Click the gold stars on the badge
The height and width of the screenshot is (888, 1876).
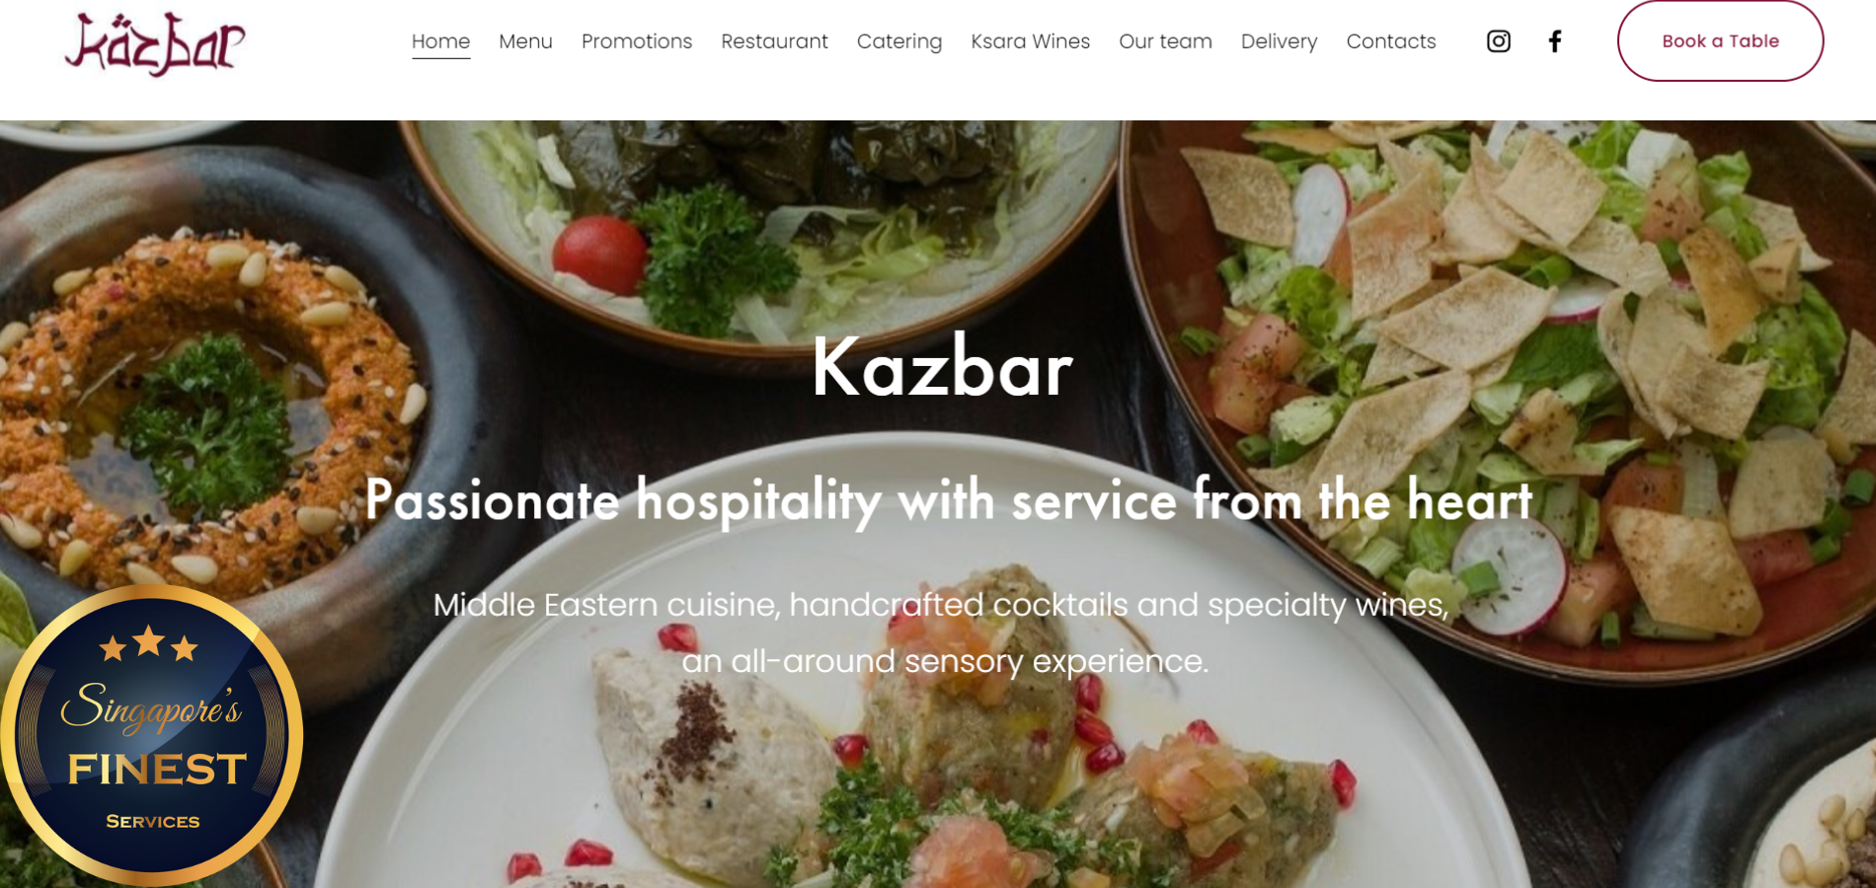pyautogui.click(x=149, y=643)
